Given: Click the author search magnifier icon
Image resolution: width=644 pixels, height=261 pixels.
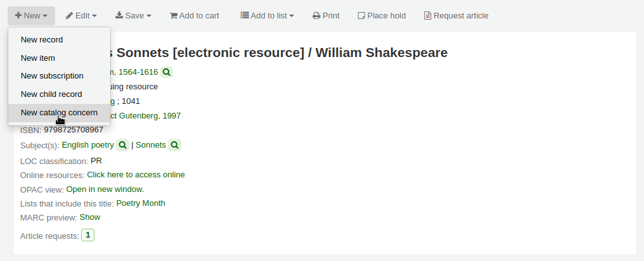Looking at the screenshot, I should 166,72.
